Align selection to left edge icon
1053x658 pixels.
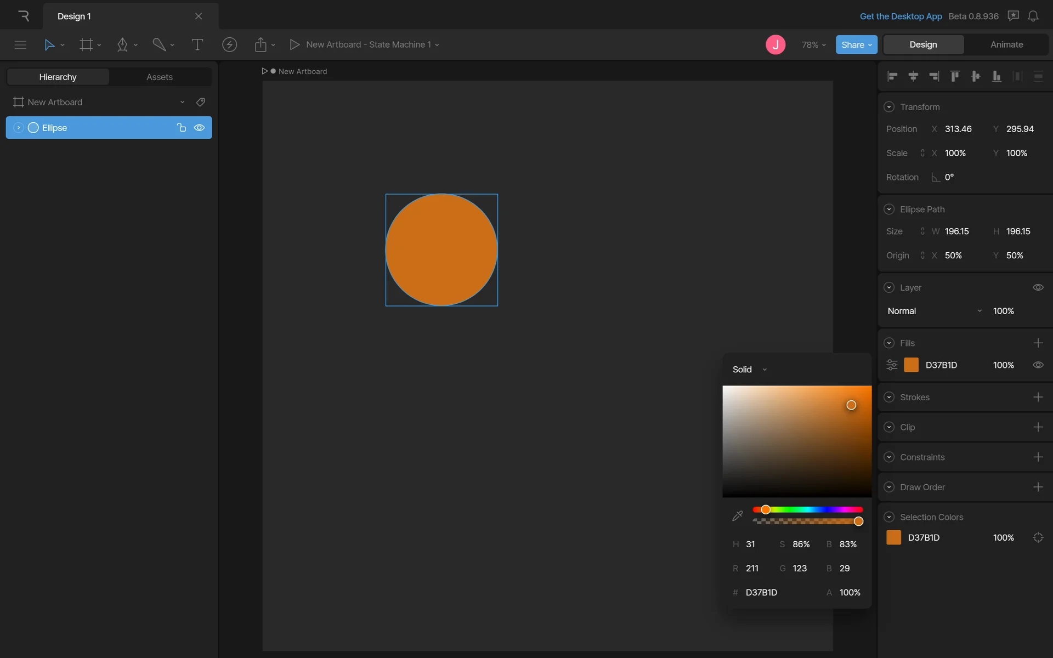click(x=892, y=76)
